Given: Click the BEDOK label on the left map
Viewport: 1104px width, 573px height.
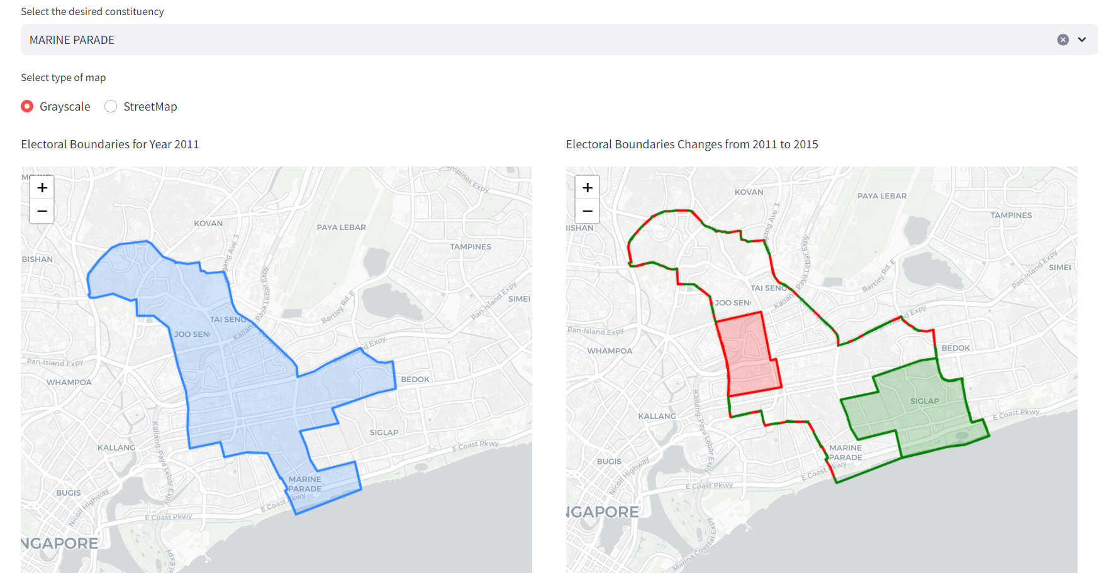Looking at the screenshot, I should pyautogui.click(x=415, y=379).
